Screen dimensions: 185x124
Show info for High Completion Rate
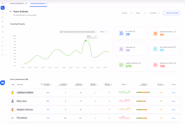coord(175,47)
